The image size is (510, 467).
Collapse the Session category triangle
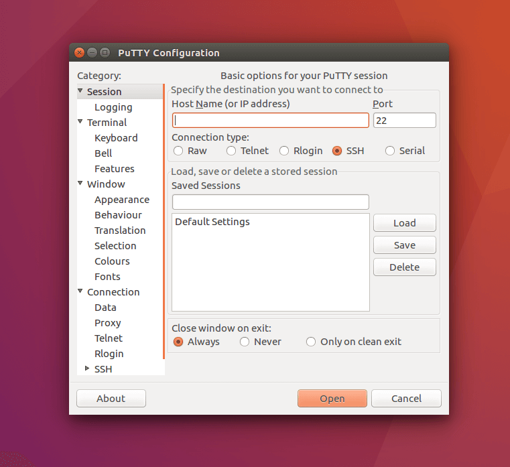(80, 90)
